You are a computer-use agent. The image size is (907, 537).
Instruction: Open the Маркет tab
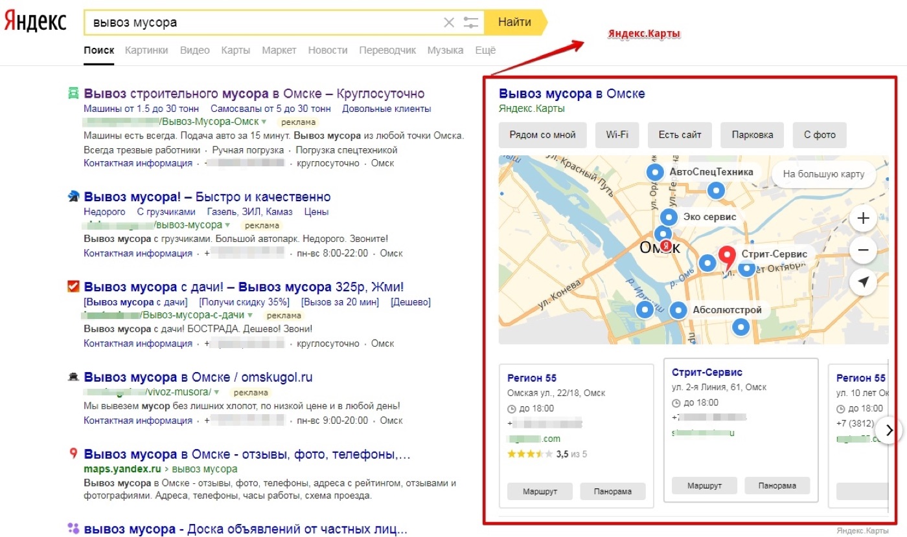tap(279, 50)
